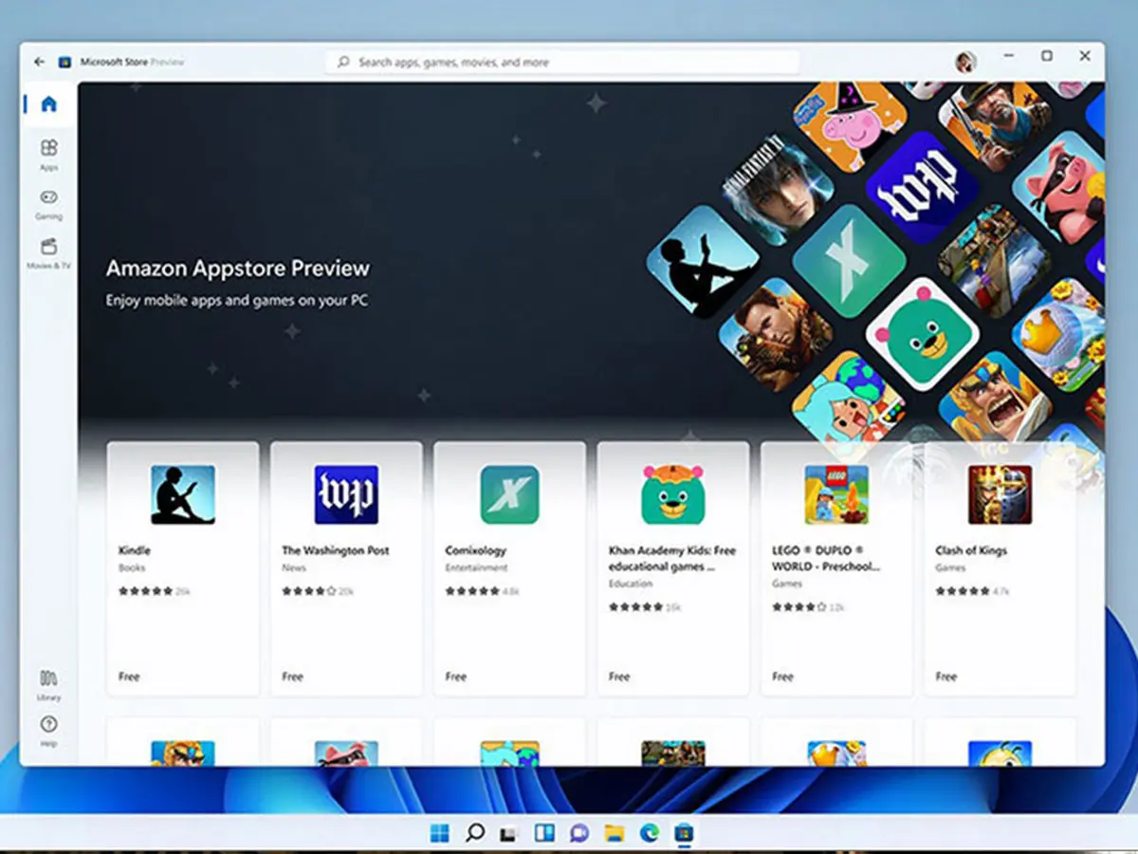The height and width of the screenshot is (854, 1138).
Task: Open the Kindle app card
Action: 182,567
